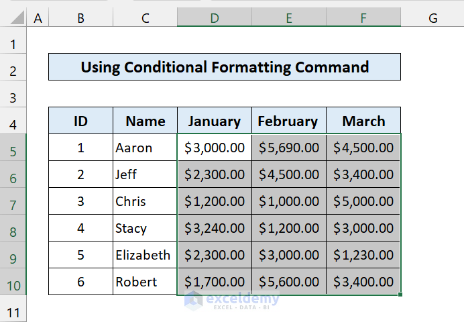This screenshot has height=322, width=464.
Task: Select column F header
Action: coord(363,19)
